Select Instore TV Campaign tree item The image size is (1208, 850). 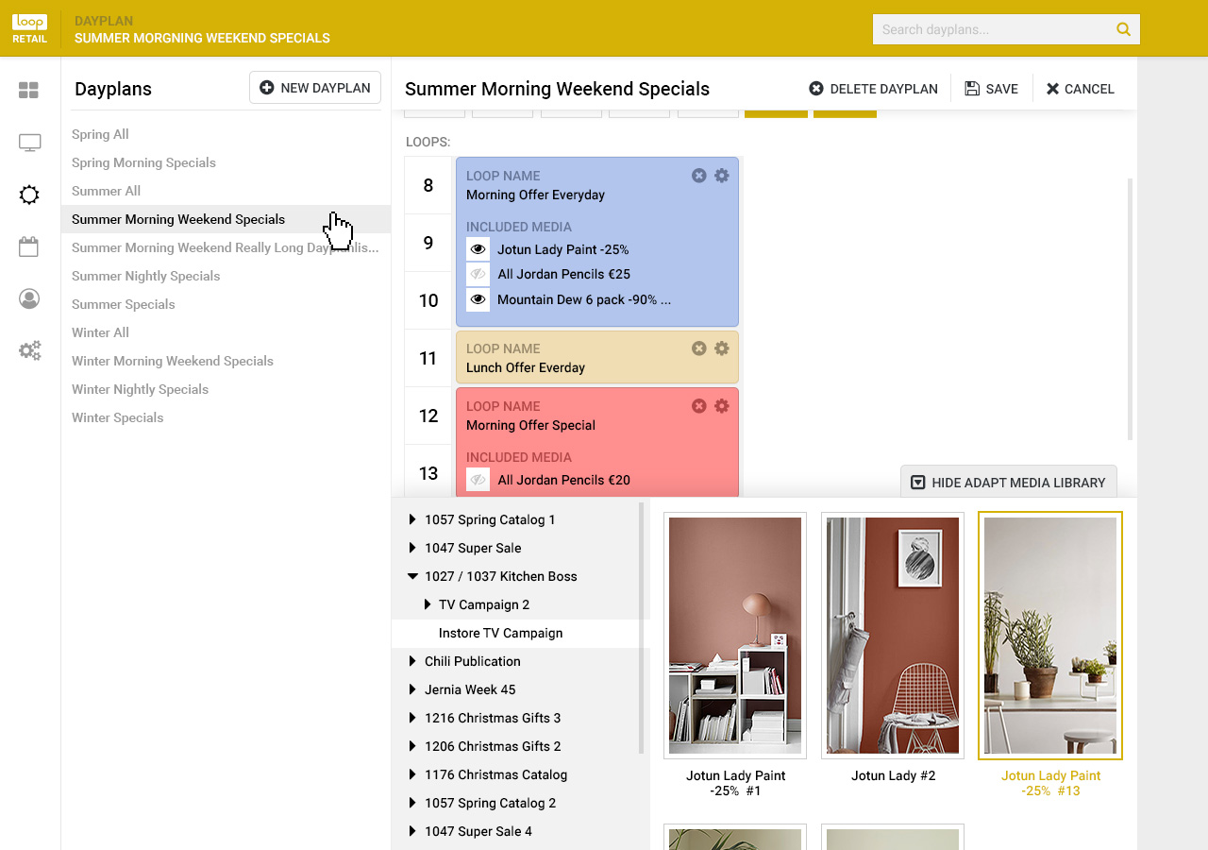[x=521, y=633]
